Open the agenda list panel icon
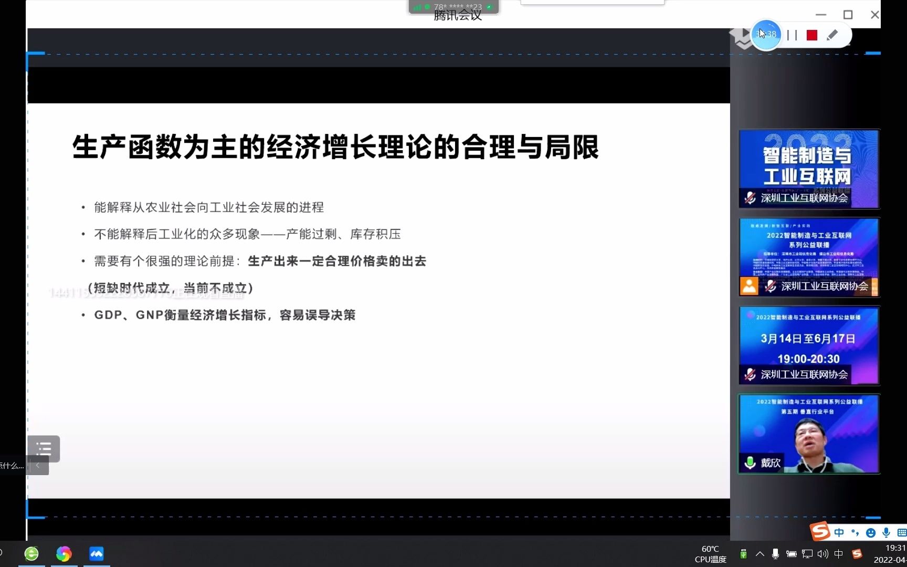The width and height of the screenshot is (907, 567). pyautogui.click(x=44, y=449)
